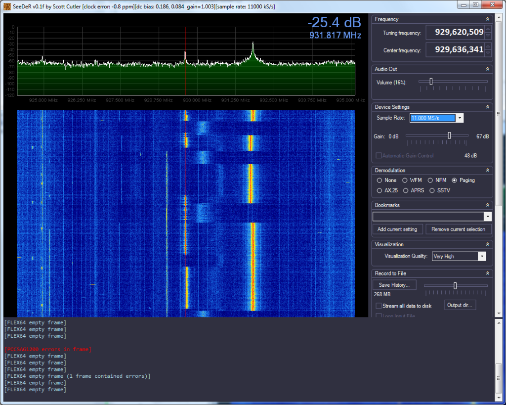Choose the Output dir button
Screen dimensions: 506x405
click(x=460, y=305)
